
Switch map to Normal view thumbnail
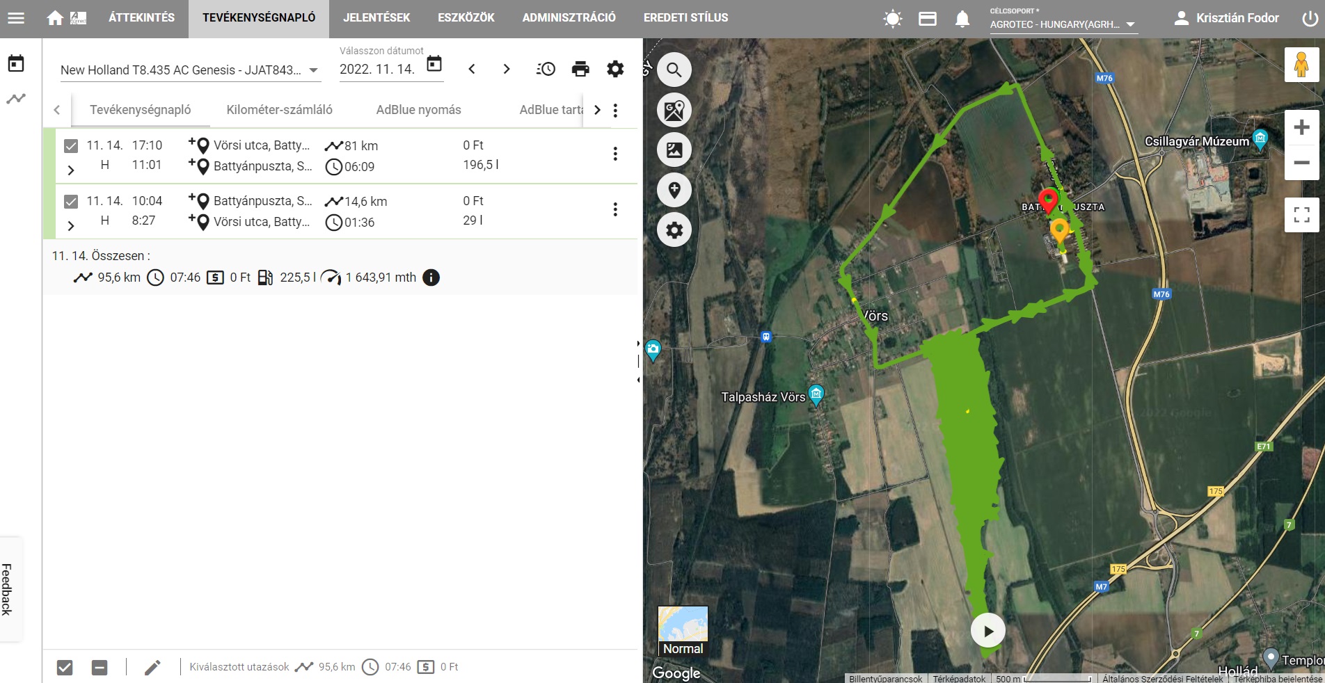coord(683,630)
